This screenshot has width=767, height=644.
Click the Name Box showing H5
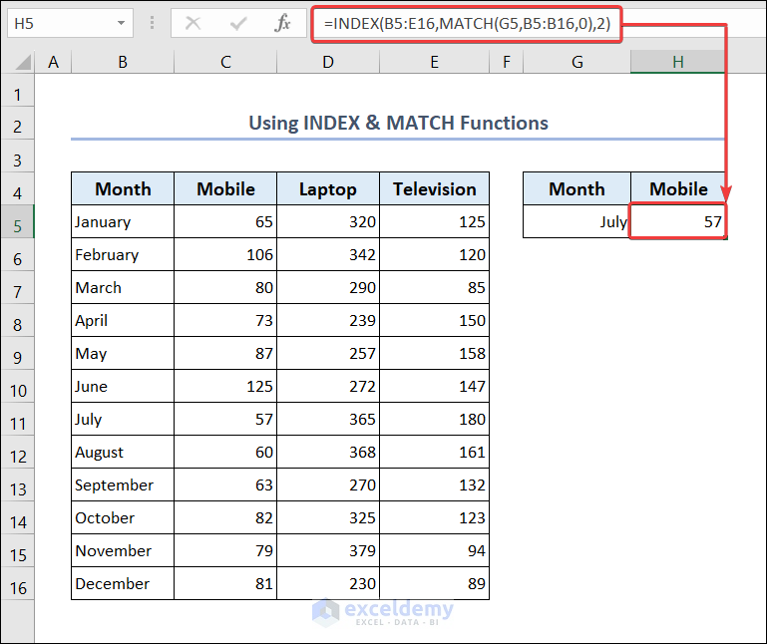point(70,23)
